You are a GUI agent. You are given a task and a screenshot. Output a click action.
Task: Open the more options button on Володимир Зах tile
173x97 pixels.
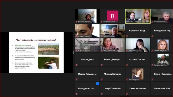pos(98,84)
